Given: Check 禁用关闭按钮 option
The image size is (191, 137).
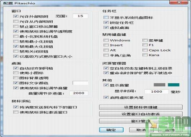Looking at the screenshot, I should pos(16,51).
